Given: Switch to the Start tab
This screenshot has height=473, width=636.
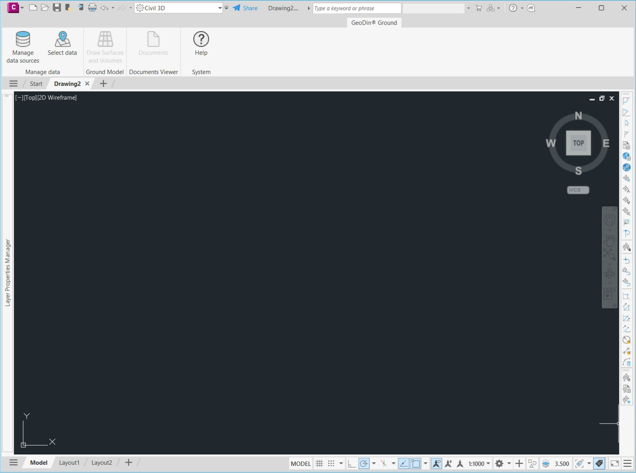Looking at the screenshot, I should (x=36, y=84).
